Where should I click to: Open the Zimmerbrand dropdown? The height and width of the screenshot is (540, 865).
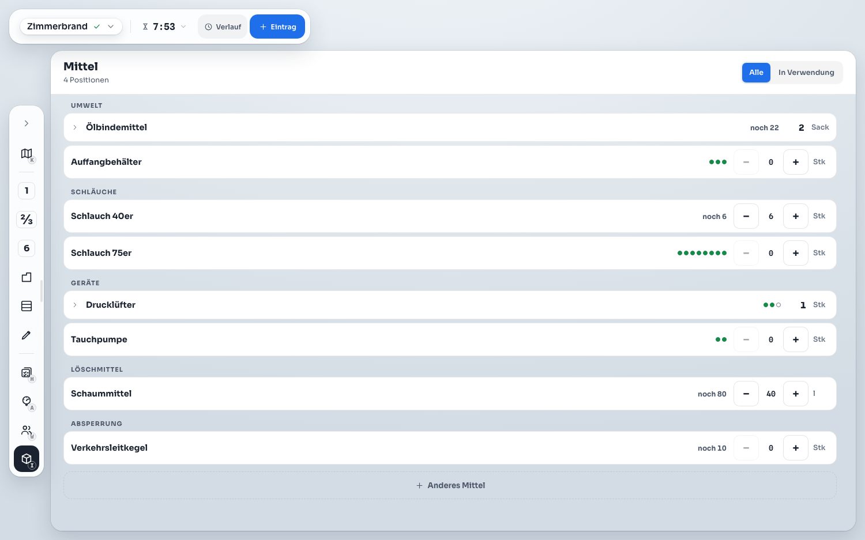click(71, 27)
